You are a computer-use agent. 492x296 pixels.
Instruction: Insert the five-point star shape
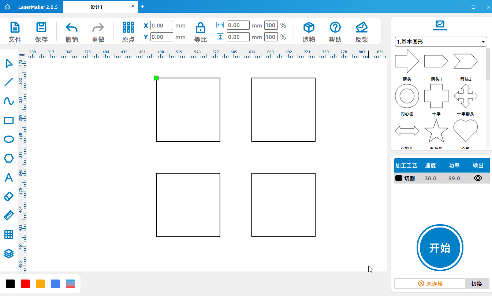tap(436, 131)
